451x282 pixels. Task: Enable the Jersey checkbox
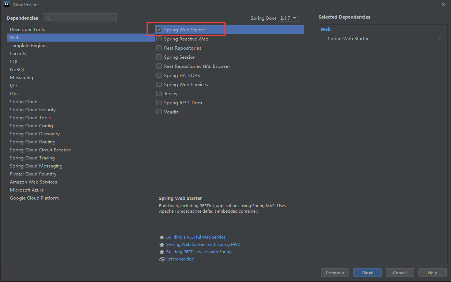point(159,93)
